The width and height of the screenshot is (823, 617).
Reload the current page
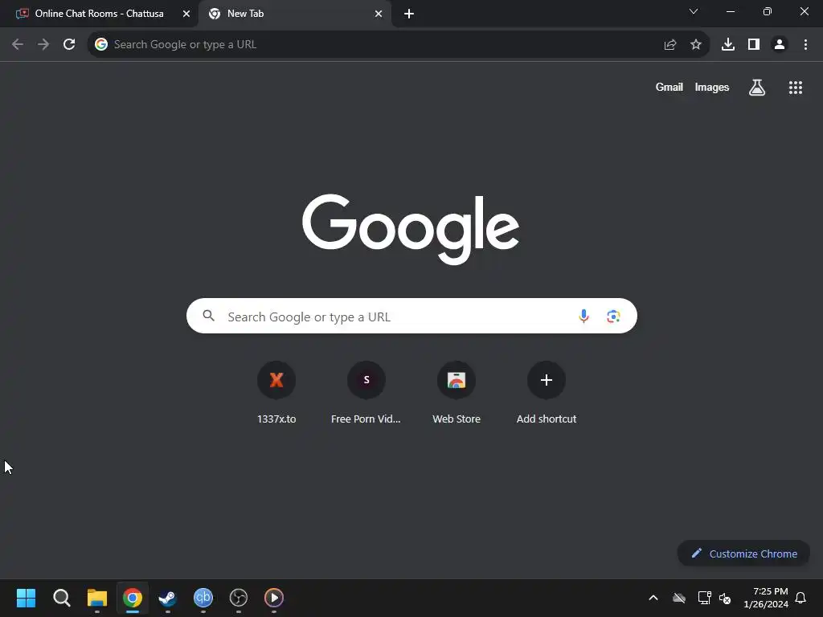point(69,45)
